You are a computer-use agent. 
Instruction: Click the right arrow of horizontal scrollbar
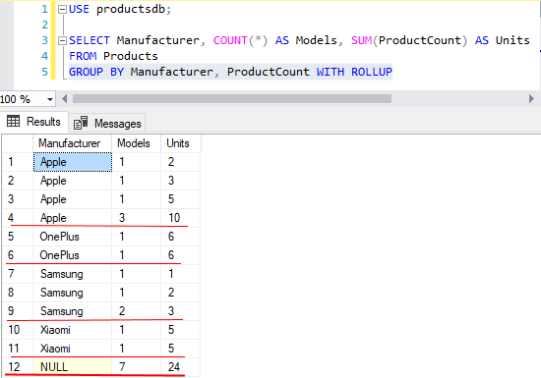tap(531, 99)
